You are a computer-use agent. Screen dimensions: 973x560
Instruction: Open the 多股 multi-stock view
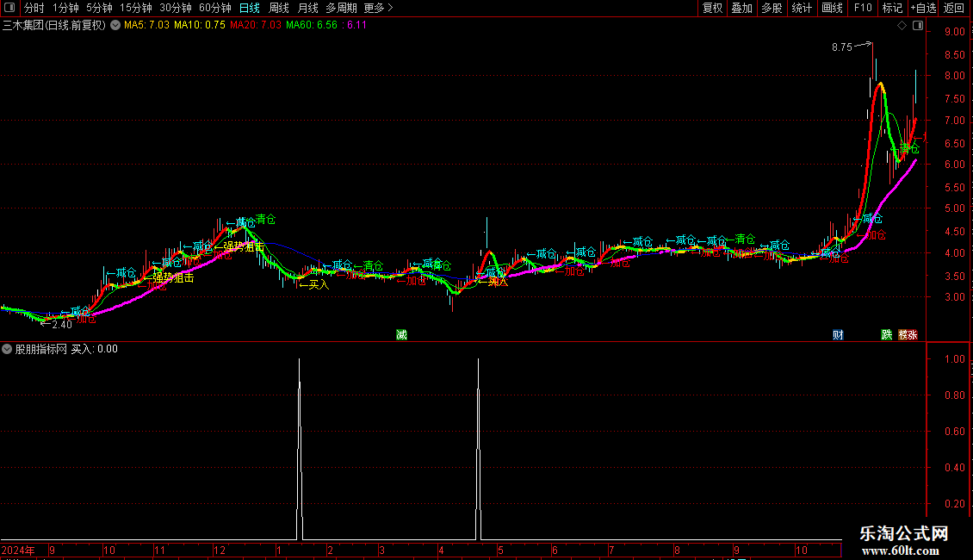click(772, 8)
